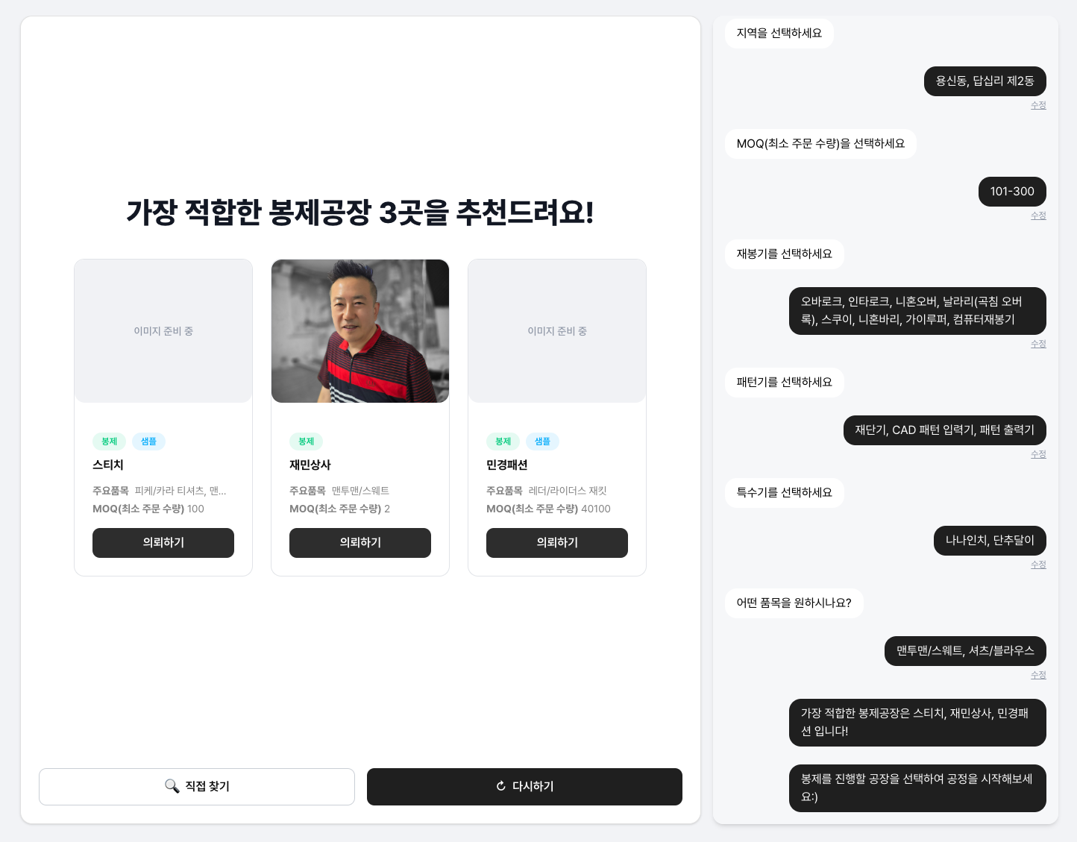Click the 스티치 placeholder image
Viewport: 1077px width, 842px height.
coord(163,331)
